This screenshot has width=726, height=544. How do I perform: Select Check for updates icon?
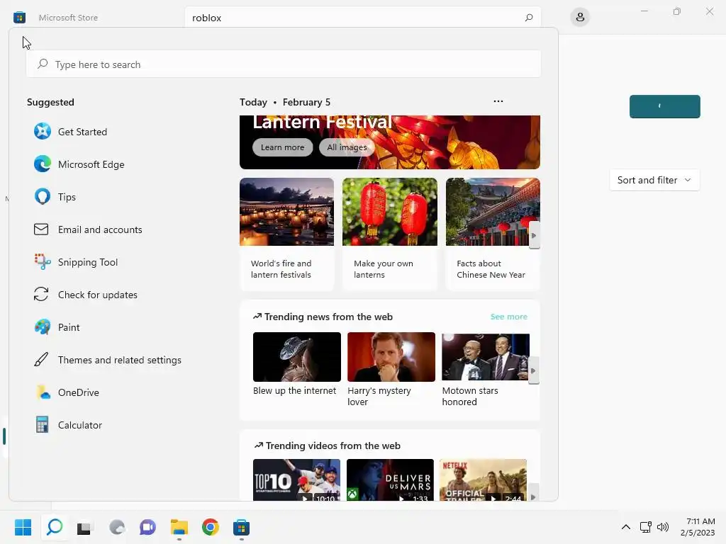point(41,295)
